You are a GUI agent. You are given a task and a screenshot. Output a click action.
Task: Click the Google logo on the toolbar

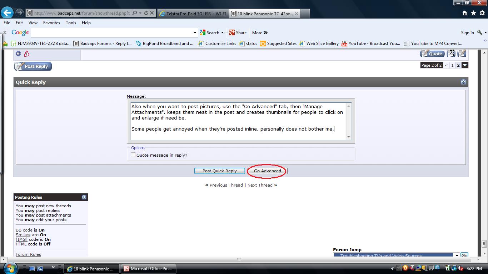[20, 32]
